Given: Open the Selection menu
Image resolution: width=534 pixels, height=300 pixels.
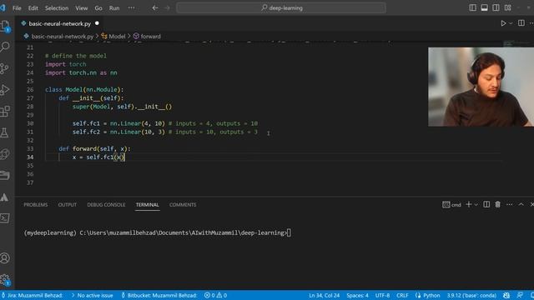Looking at the screenshot, I should click(57, 7).
